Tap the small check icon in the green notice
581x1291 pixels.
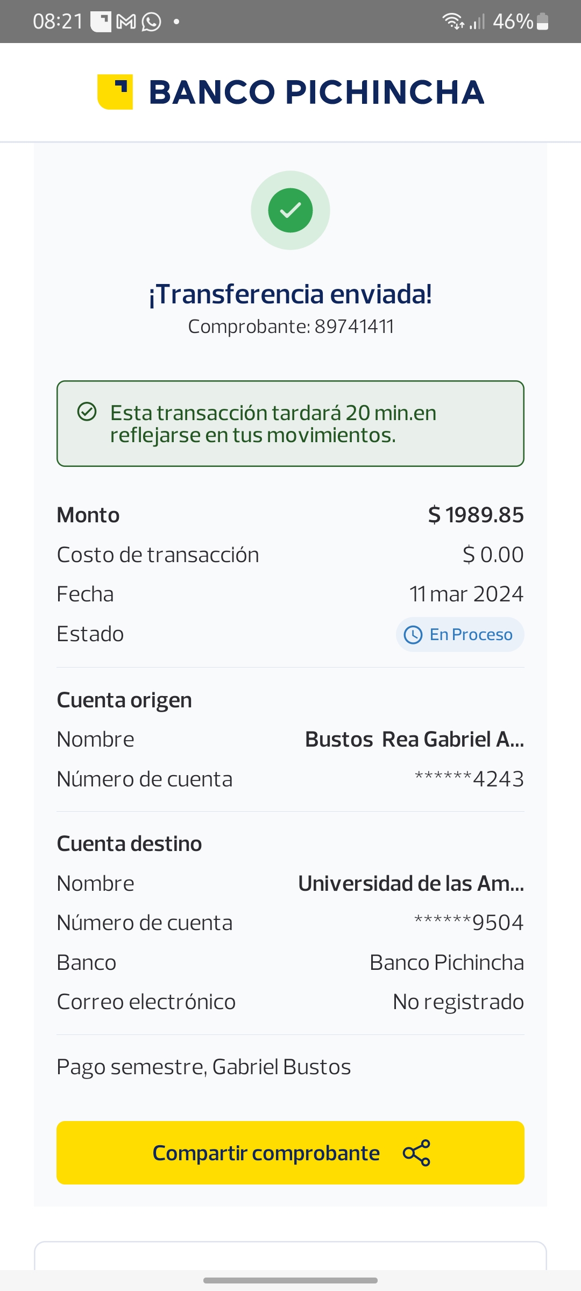coord(87,412)
